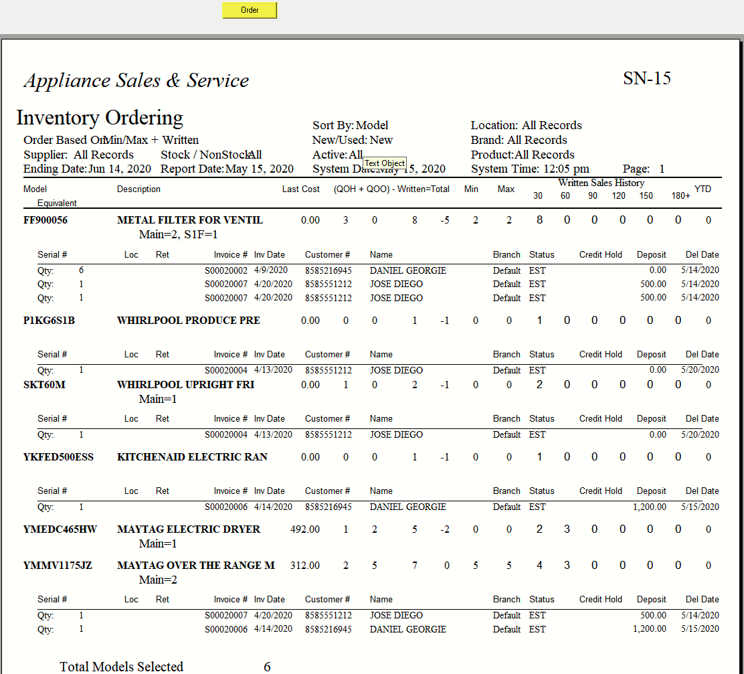Viewport: 744px width, 674px height.
Task: Click description KITCHENAID ELECTRIC RAN
Action: (192, 457)
